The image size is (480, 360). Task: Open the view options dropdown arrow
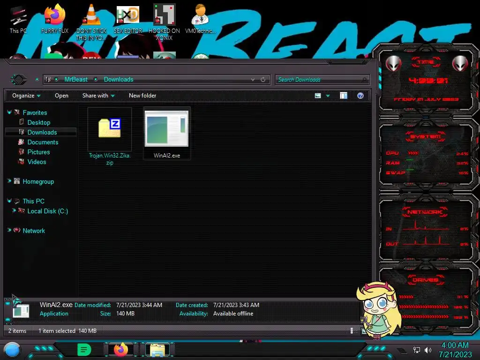(328, 96)
